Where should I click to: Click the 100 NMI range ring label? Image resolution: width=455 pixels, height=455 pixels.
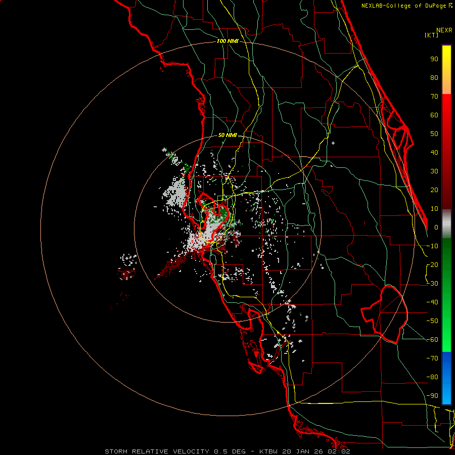coord(227,41)
